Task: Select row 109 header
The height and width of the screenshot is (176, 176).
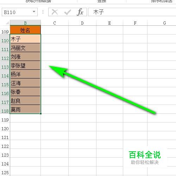Action: tap(5, 30)
